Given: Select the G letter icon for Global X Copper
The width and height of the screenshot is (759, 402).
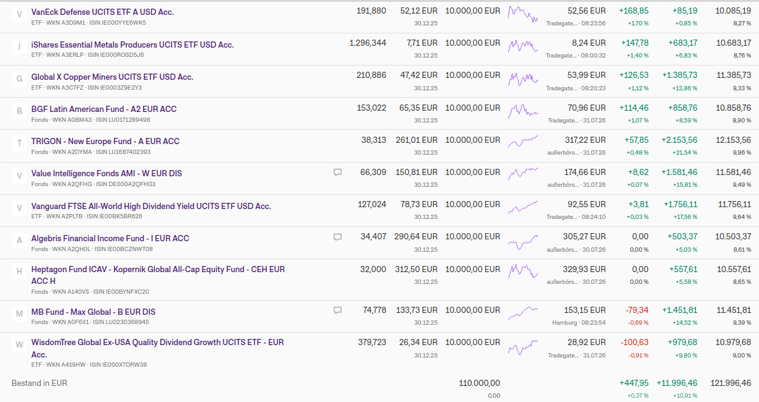Looking at the screenshot, I should (x=19, y=79).
